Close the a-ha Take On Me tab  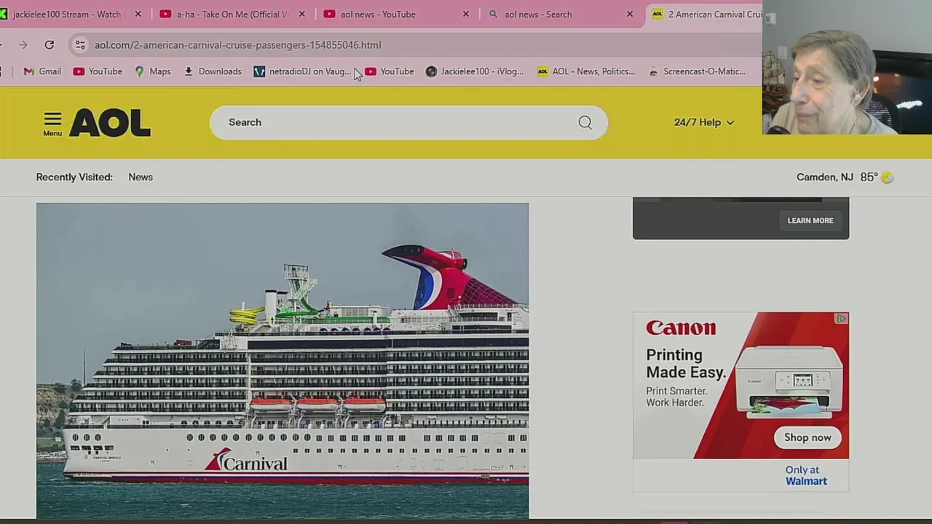click(302, 14)
